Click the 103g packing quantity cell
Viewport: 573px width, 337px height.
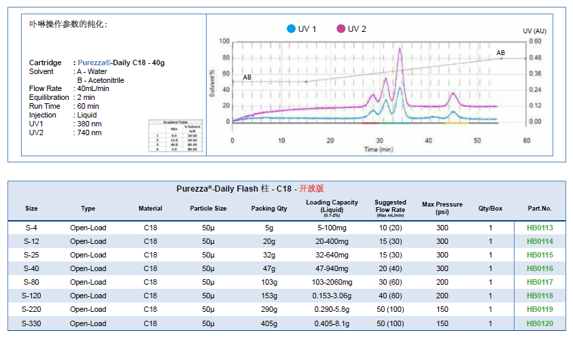pyautogui.click(x=269, y=282)
